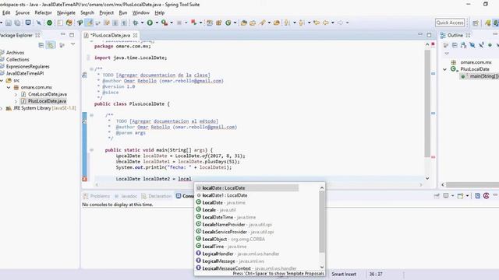Viewport: 499px width, 280px height.
Task: Open the Back history dropdown arrow
Action: pos(333,23)
